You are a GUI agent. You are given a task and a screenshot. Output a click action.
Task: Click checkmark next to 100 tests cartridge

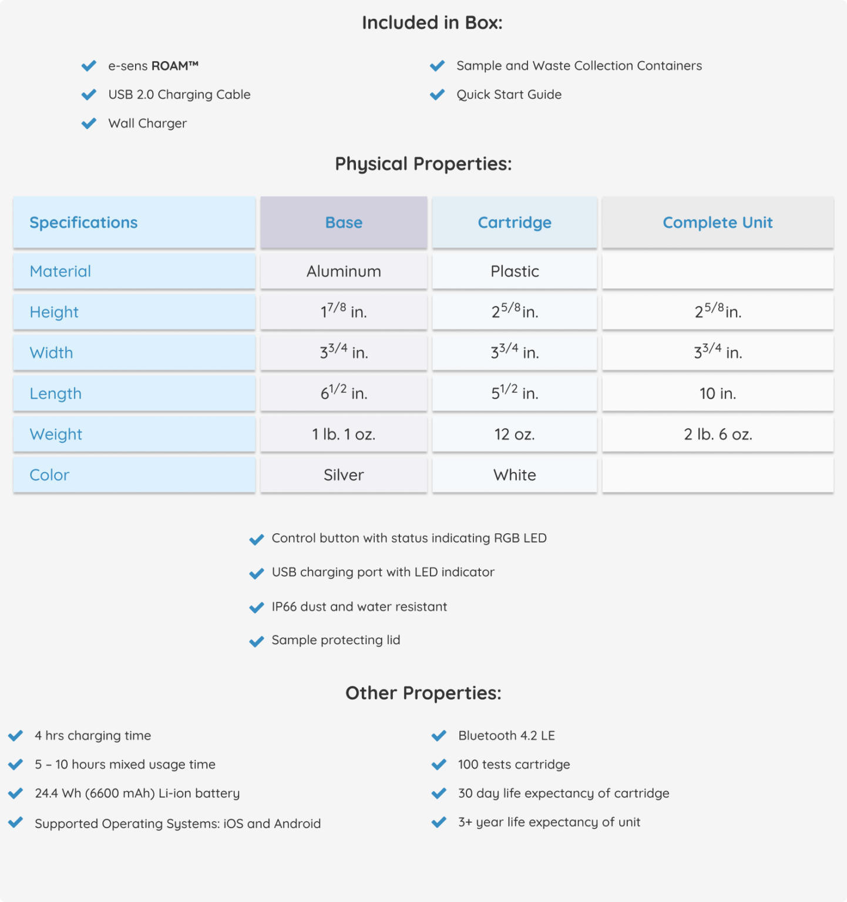pos(439,765)
